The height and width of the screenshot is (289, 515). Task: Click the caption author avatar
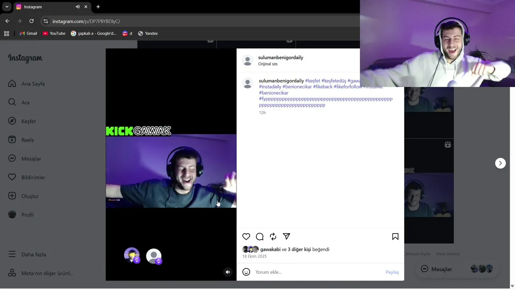click(247, 83)
